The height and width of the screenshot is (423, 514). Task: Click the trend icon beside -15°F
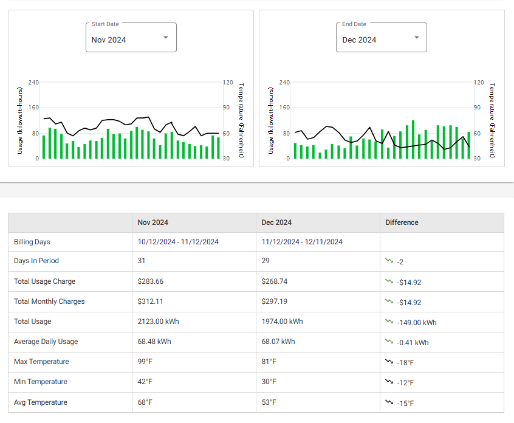coord(388,403)
